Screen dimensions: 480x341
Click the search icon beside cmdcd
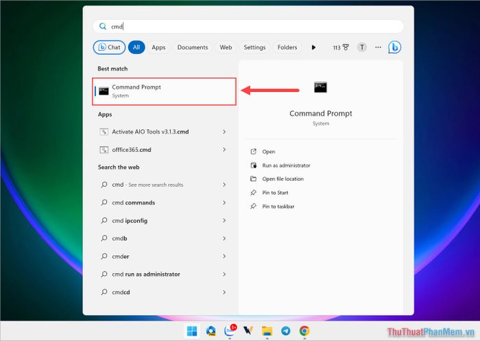[x=104, y=292]
